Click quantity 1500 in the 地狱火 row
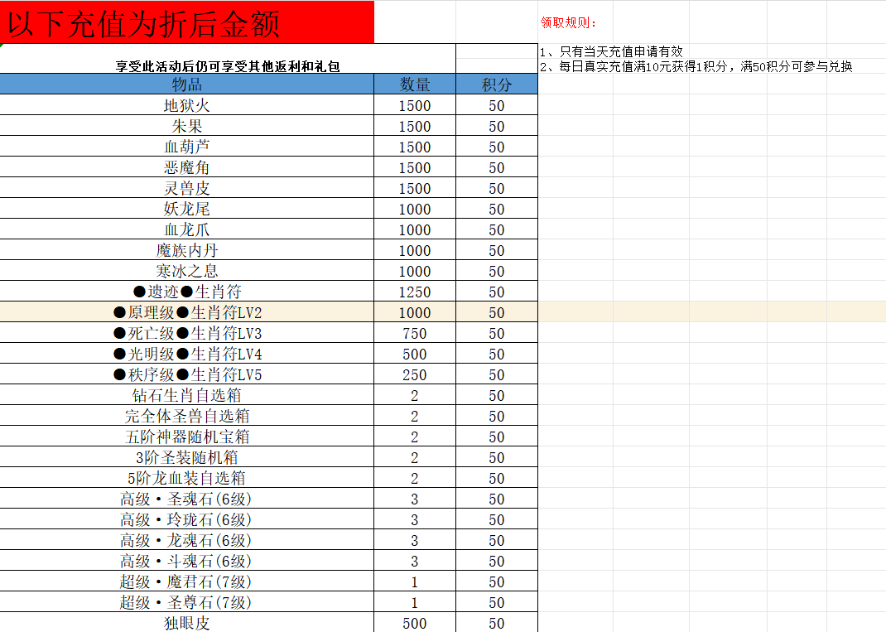The image size is (886, 632). [x=415, y=106]
